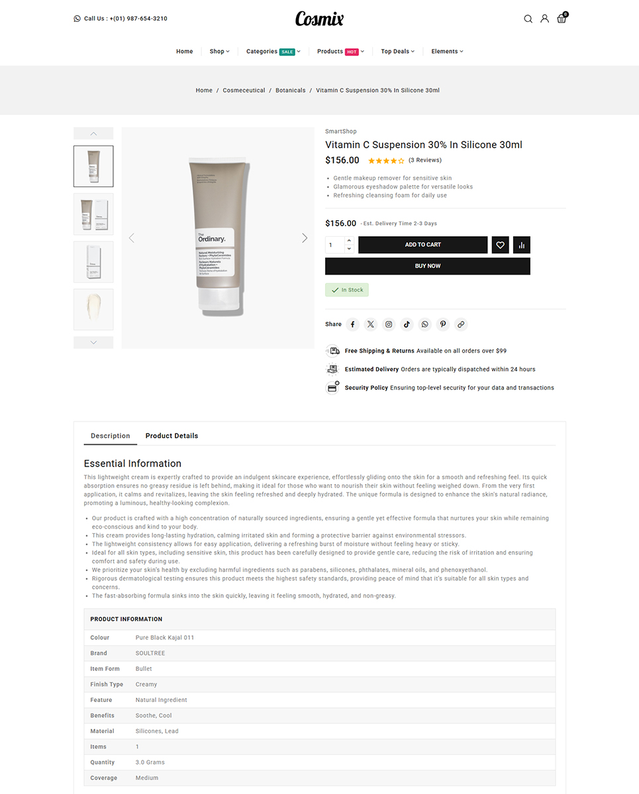
Task: Go to Home menu item
Action: point(185,51)
